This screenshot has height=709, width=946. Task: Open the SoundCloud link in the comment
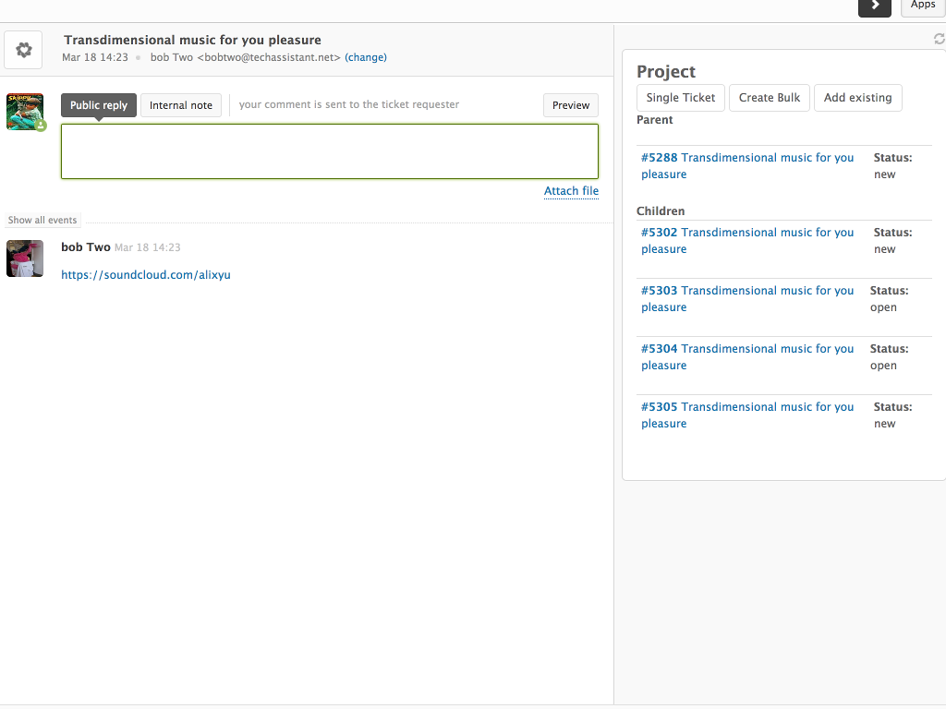click(x=145, y=274)
